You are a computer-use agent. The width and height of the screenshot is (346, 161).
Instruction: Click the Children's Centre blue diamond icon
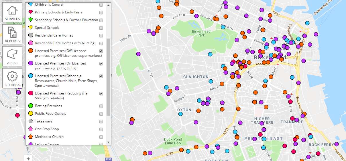[31, 5]
